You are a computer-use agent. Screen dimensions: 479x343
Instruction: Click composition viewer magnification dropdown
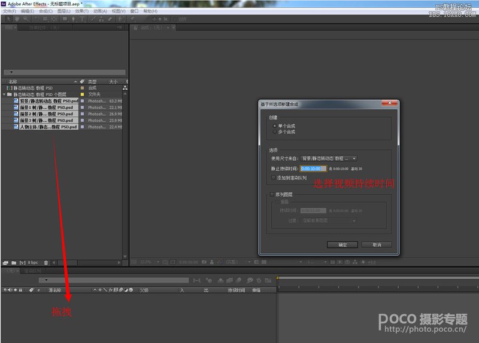(x=150, y=262)
